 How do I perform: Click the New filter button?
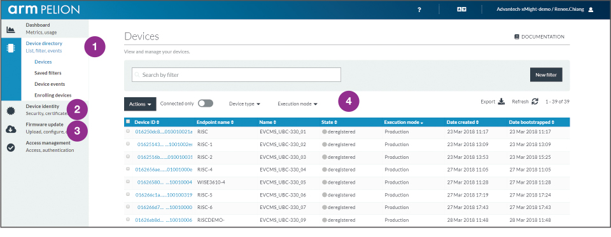(546, 75)
